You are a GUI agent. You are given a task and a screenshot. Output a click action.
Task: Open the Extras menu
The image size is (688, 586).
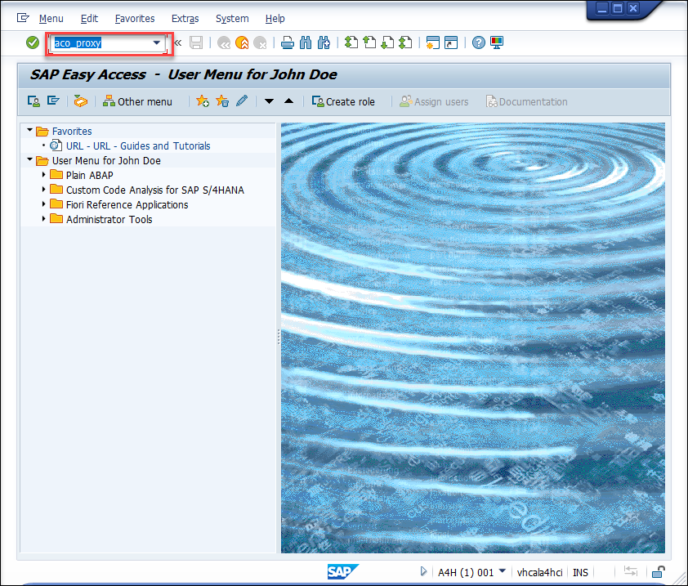(x=185, y=19)
